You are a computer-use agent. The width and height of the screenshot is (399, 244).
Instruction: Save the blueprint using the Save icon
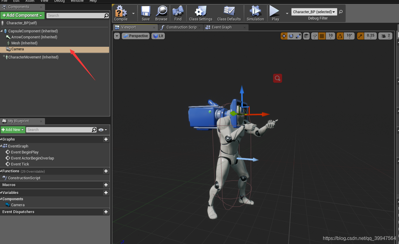(x=146, y=13)
